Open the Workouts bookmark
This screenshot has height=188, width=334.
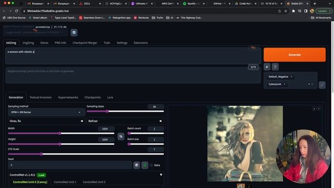(141, 18)
